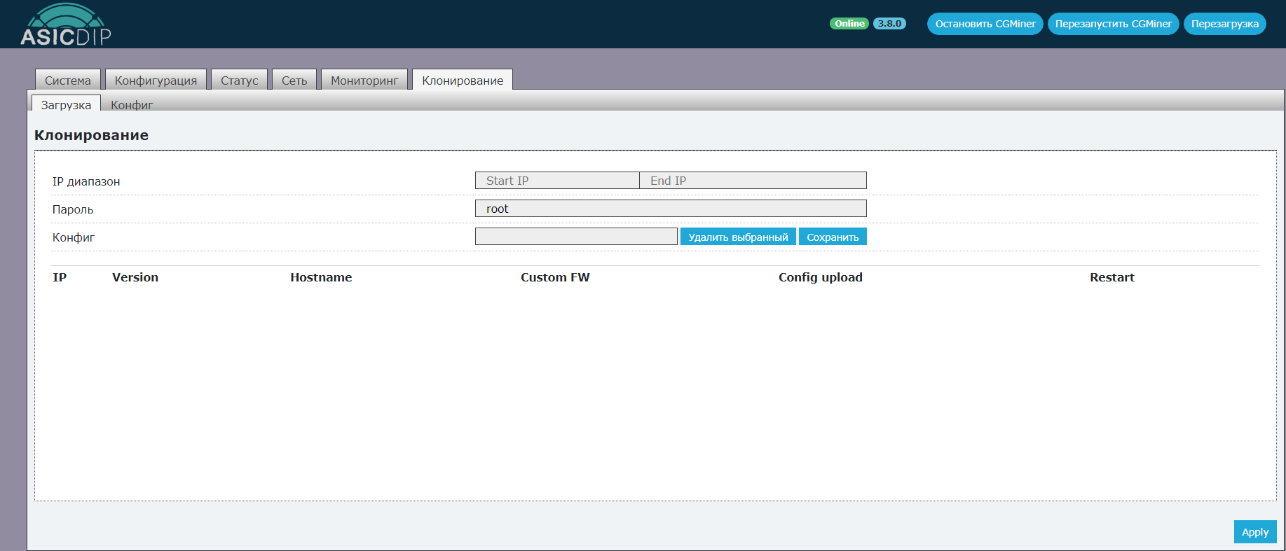Image resolution: width=1286 pixels, height=551 pixels.
Task: Click the Пароль label
Action: (x=73, y=209)
